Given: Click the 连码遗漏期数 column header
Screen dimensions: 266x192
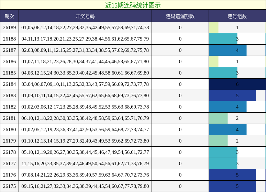Looking at the screenshot, I should [180, 16].
